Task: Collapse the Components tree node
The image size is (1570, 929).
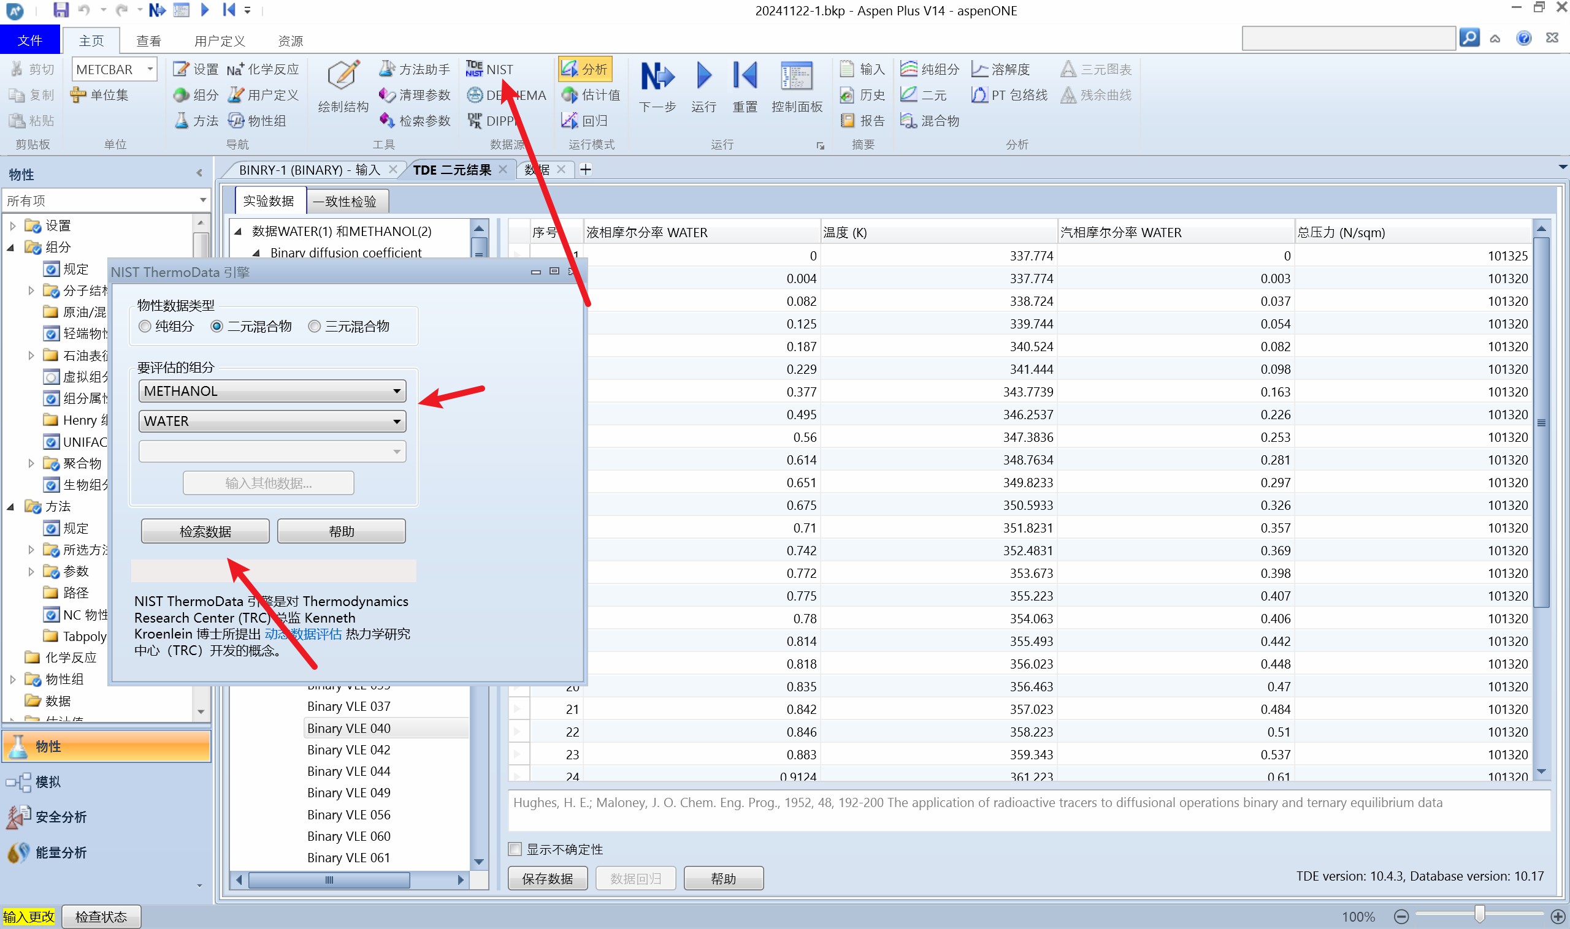Action: pos(10,248)
